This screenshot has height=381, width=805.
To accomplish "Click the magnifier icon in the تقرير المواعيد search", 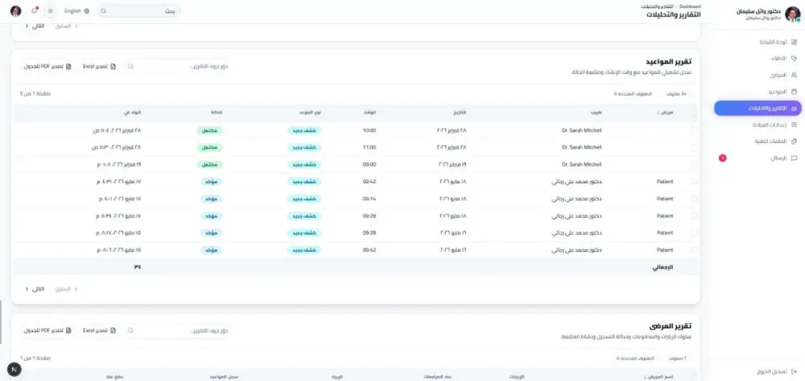I will point(130,67).
